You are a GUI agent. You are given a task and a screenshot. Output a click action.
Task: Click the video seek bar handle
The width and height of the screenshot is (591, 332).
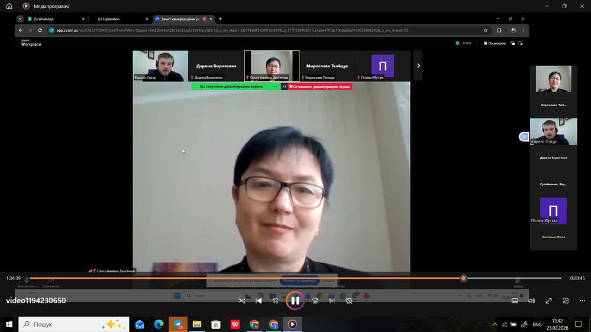tap(463, 278)
